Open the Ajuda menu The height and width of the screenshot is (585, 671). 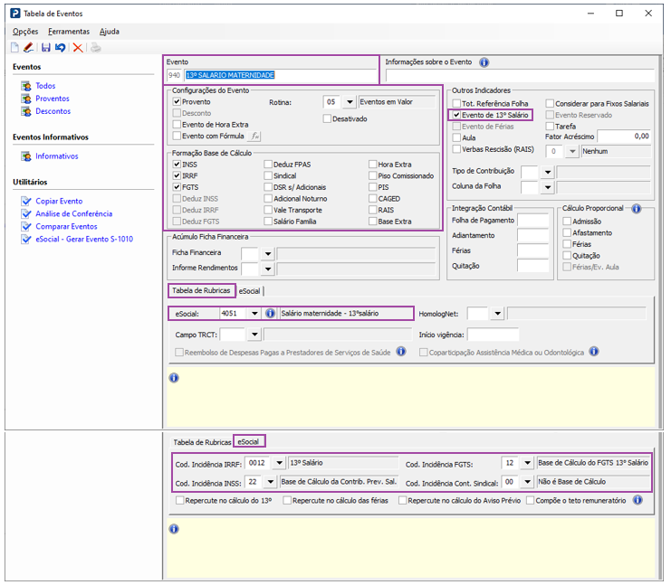110,32
